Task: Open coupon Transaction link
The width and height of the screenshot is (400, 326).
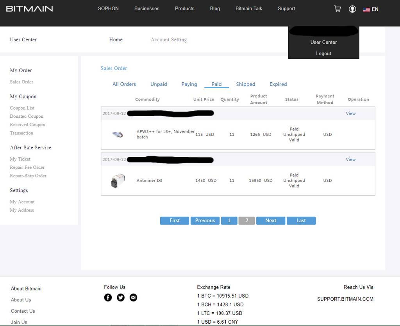Action: tap(21, 133)
